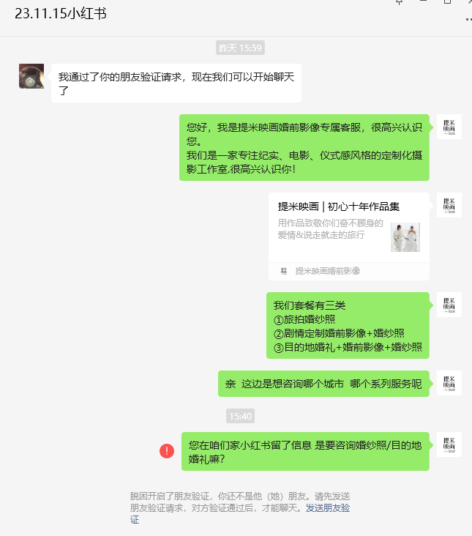Screen dimensions: 472x536
Task: Click sender avatar beside 哪个城市 message
Action: tap(449, 383)
